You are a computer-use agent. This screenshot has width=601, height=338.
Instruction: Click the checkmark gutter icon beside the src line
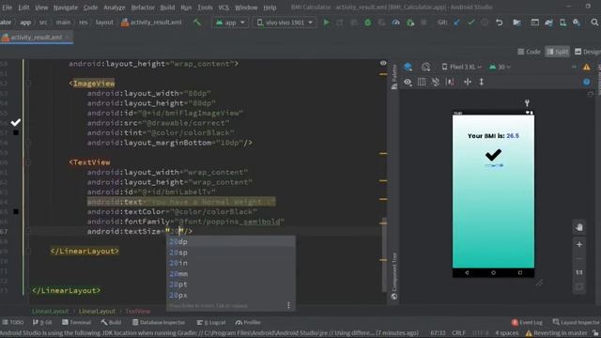pos(16,123)
